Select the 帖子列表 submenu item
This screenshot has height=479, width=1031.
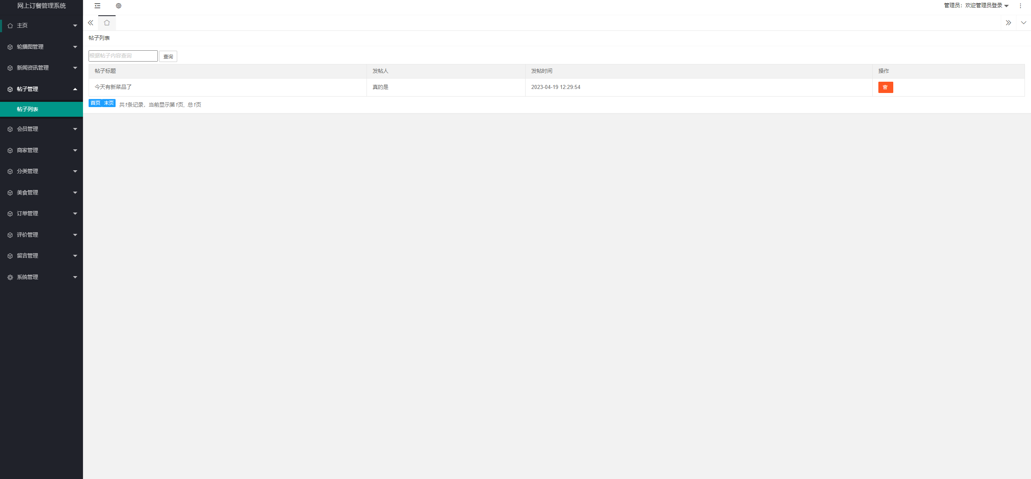tap(27, 109)
